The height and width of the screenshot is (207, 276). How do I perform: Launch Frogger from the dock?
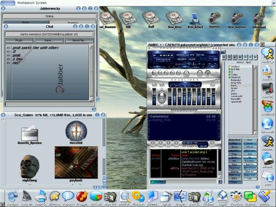[82, 198]
